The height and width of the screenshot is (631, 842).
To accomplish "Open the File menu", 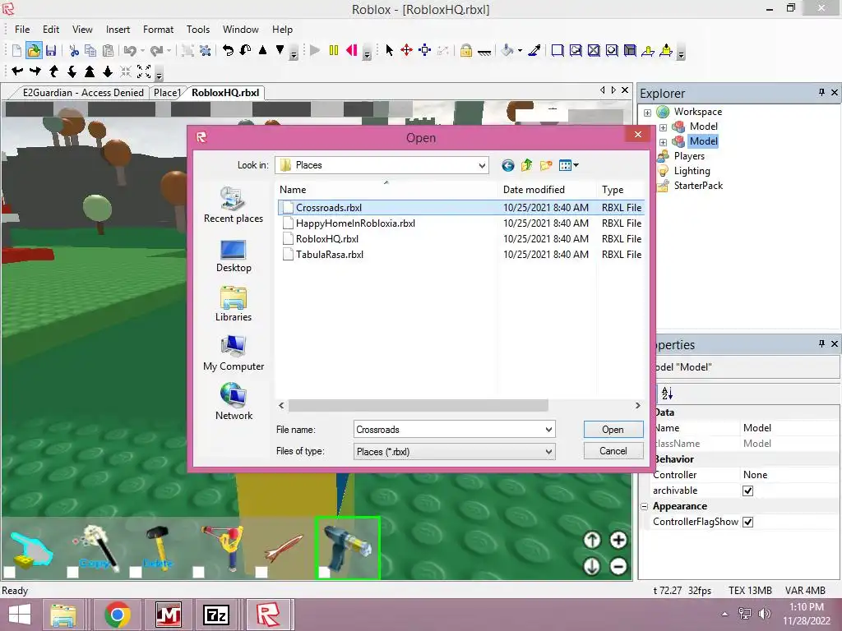I will 22,30.
